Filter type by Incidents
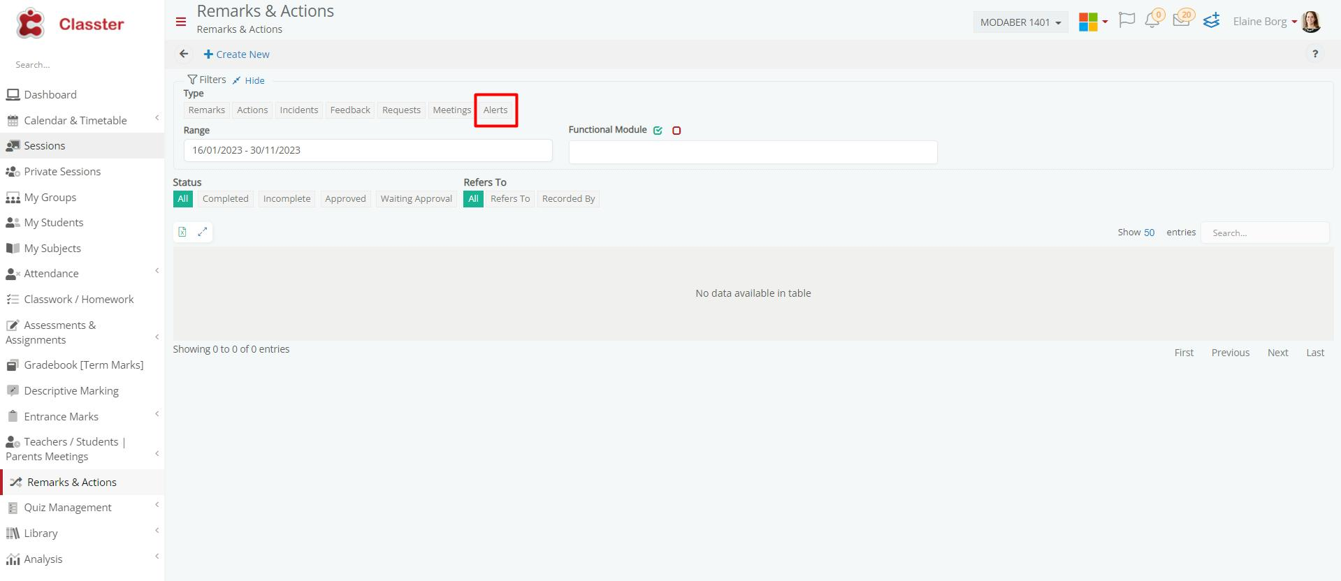The image size is (1341, 581). [x=299, y=110]
